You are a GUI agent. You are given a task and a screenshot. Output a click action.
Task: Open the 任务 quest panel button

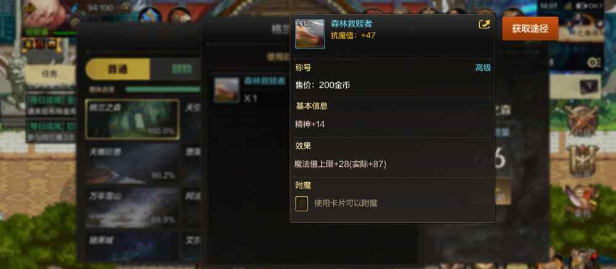[x=50, y=73]
